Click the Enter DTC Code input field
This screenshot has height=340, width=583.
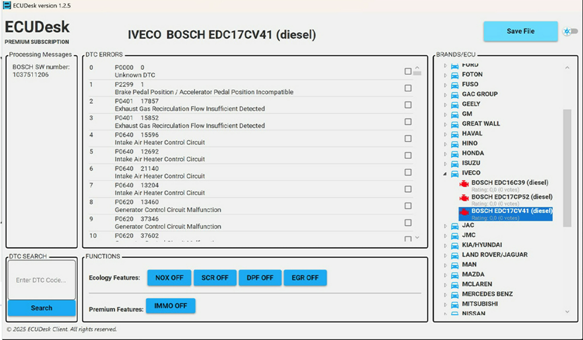pyautogui.click(x=41, y=280)
